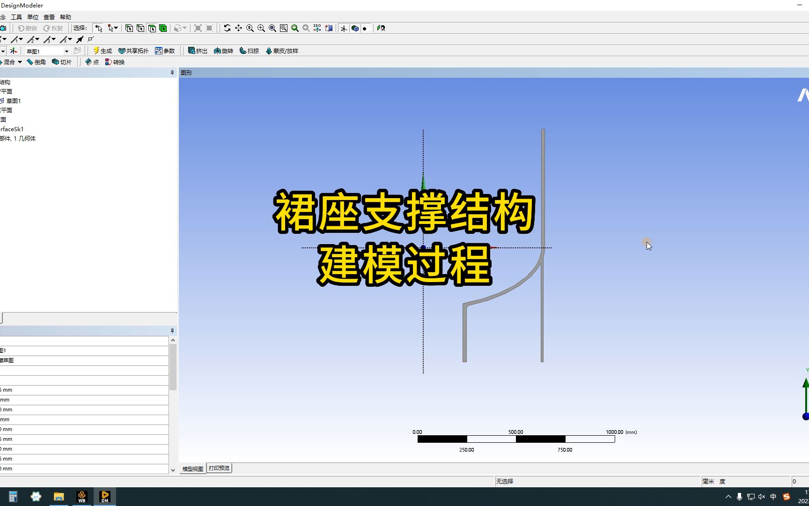Select the Zoom tool
The height and width of the screenshot is (506, 809).
(x=250, y=28)
